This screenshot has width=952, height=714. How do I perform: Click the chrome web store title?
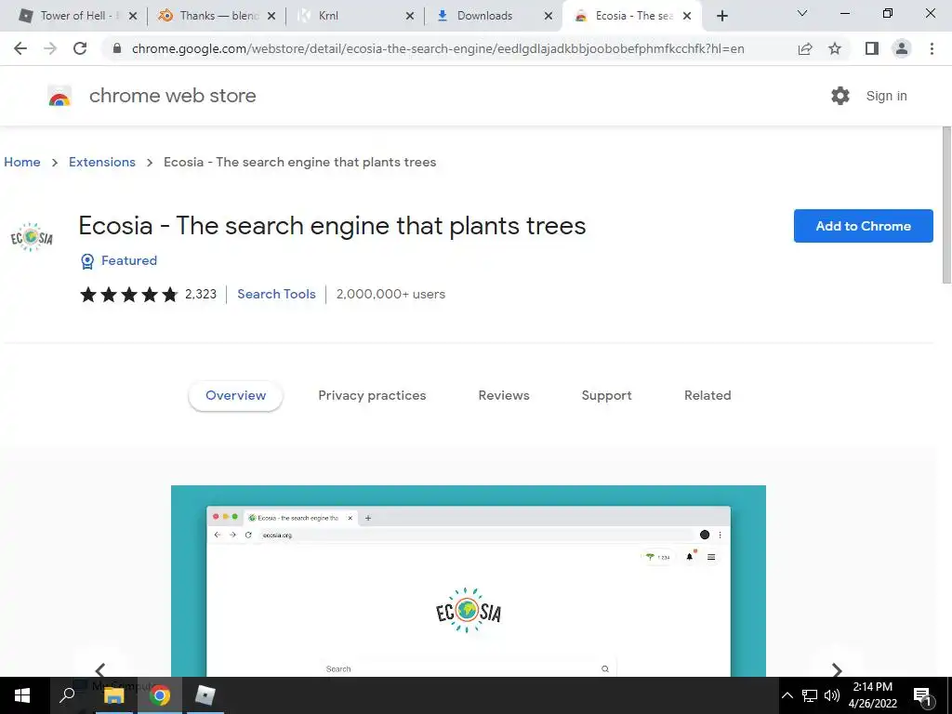click(x=172, y=96)
